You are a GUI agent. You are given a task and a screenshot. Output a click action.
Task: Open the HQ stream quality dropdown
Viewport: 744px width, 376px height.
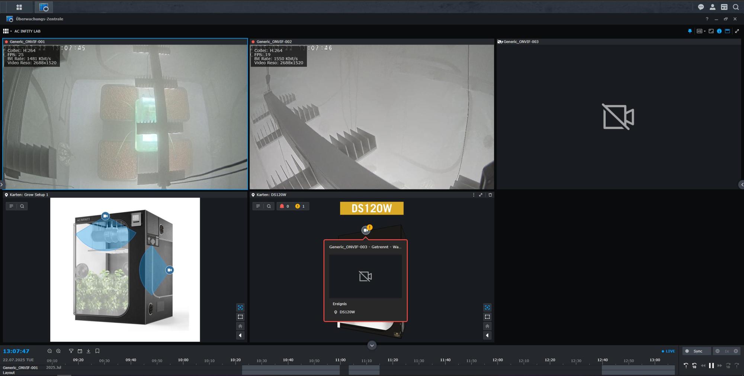coord(700,31)
